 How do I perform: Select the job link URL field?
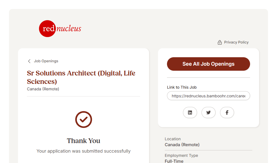tap(208, 96)
